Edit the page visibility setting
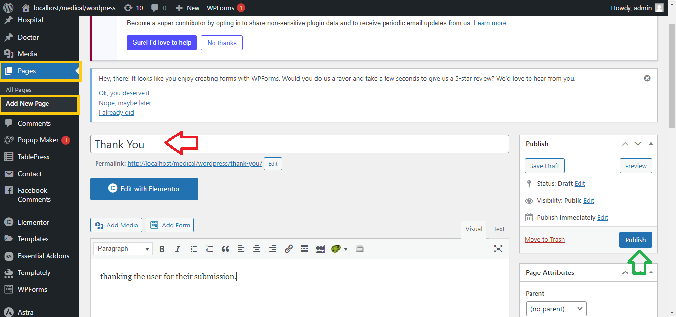The image size is (676, 317). [x=589, y=201]
